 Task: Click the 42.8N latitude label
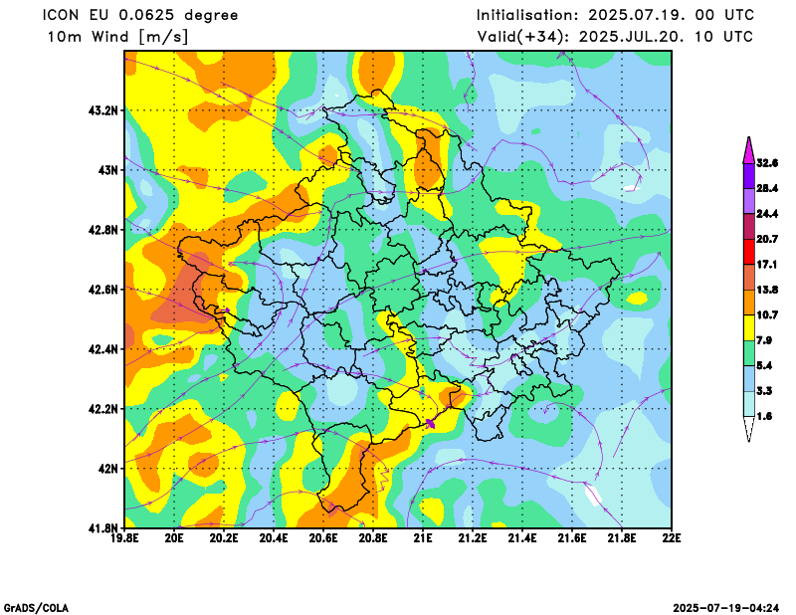coord(103,230)
